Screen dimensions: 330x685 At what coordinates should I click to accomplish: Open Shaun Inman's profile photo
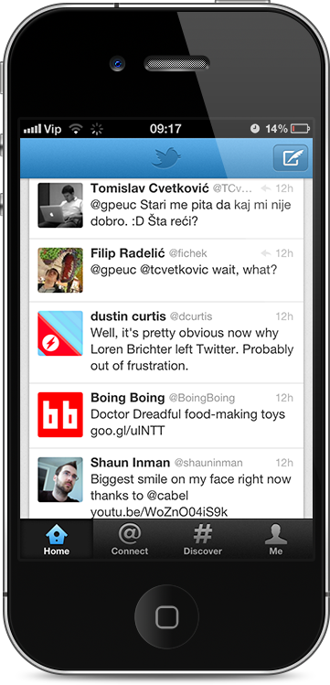click(x=60, y=479)
